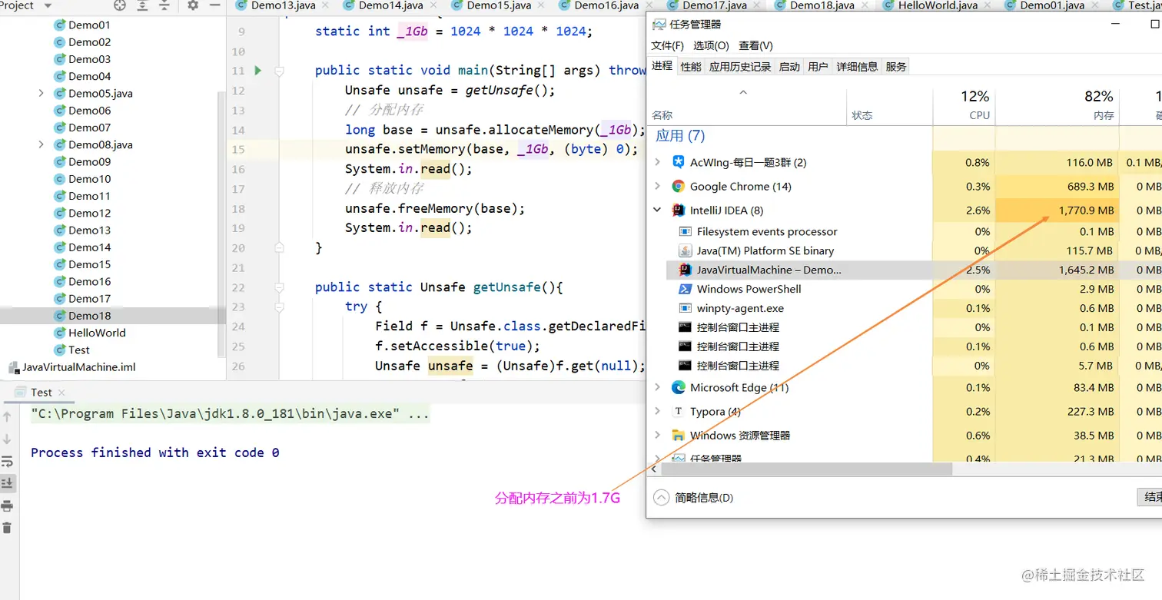Click the AcWing app icon in Task Manager
The image size is (1162, 600).
[x=678, y=162]
